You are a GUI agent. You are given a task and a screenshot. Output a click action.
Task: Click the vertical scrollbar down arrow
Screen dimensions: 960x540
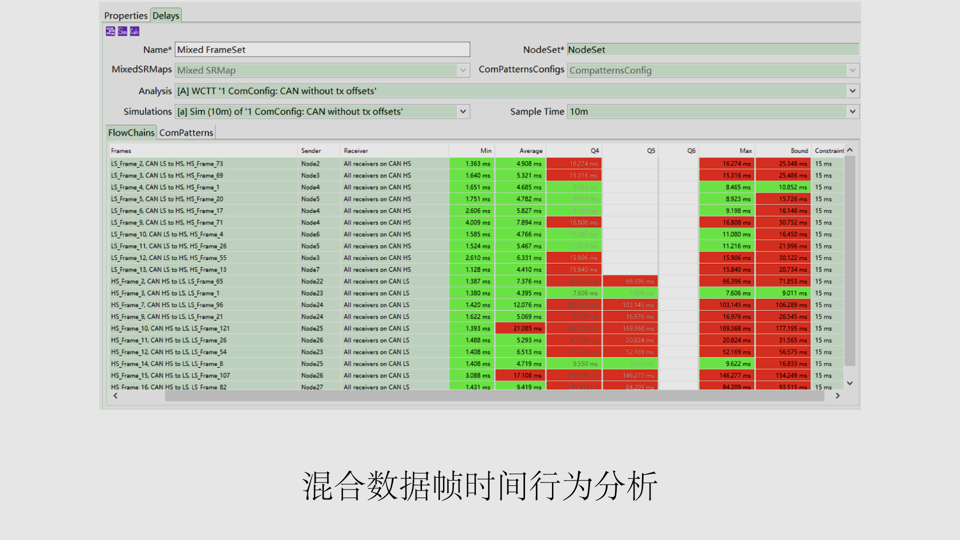849,383
